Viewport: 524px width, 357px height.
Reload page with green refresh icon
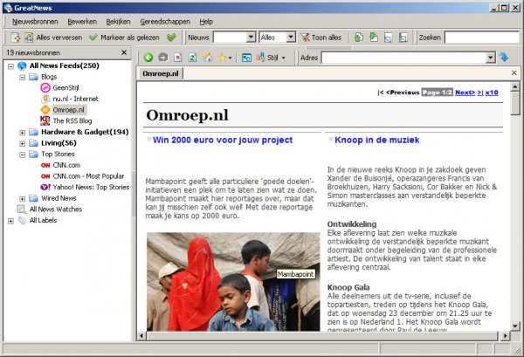tap(192, 58)
